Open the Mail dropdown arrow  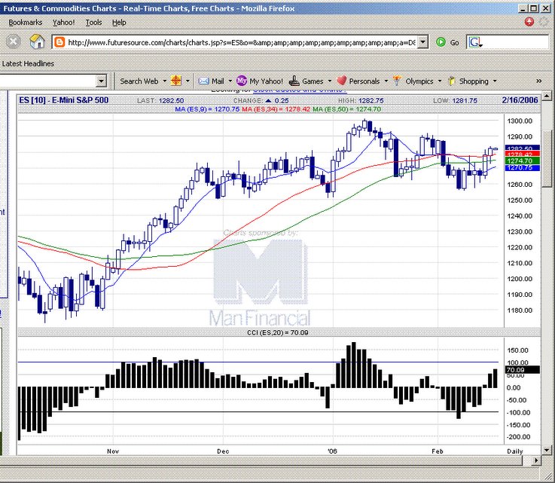(x=230, y=81)
